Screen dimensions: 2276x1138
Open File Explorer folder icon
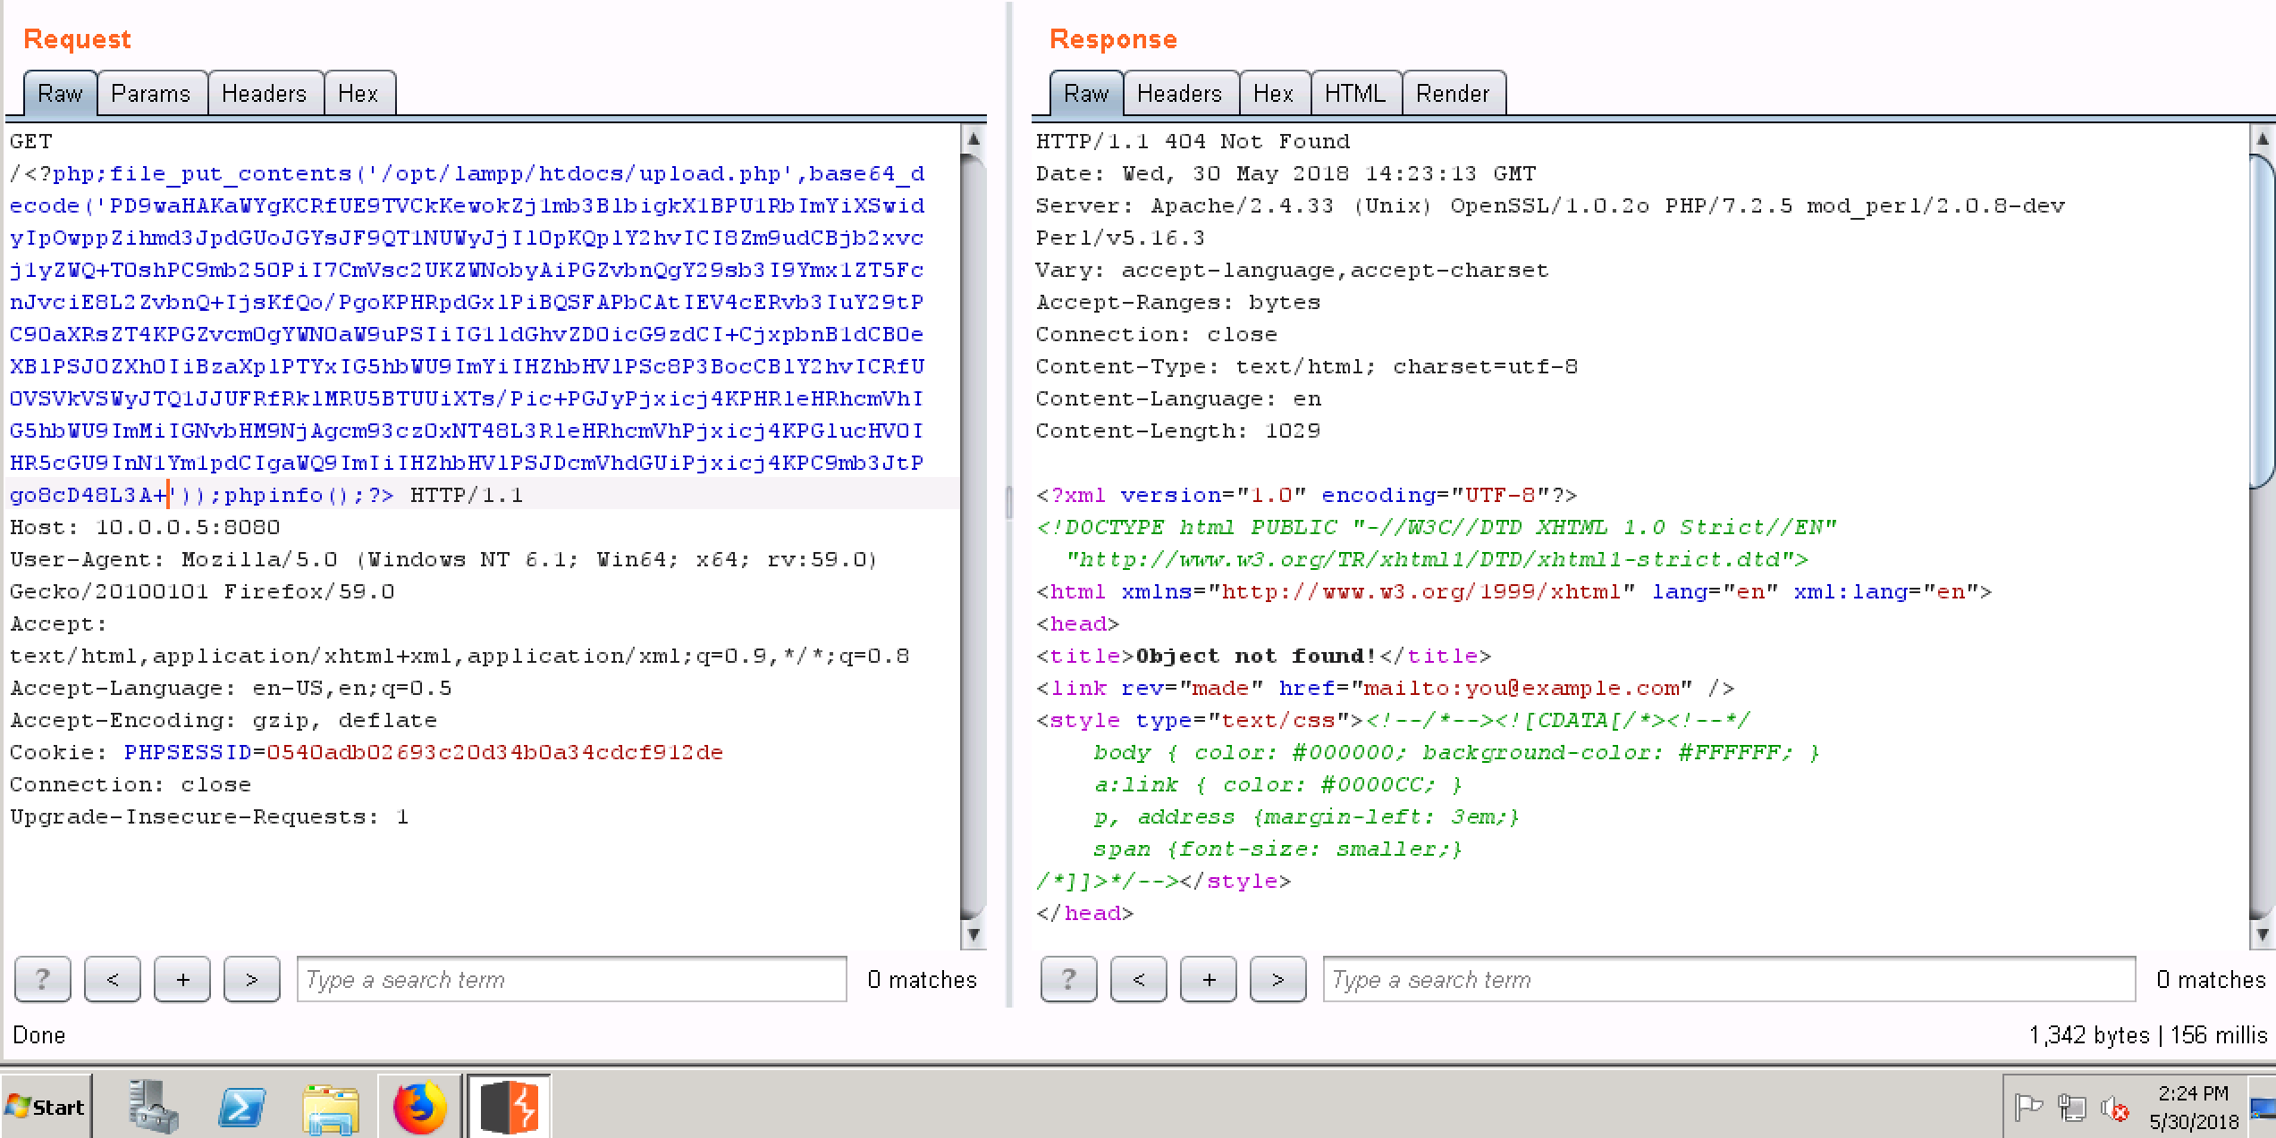[331, 1109]
